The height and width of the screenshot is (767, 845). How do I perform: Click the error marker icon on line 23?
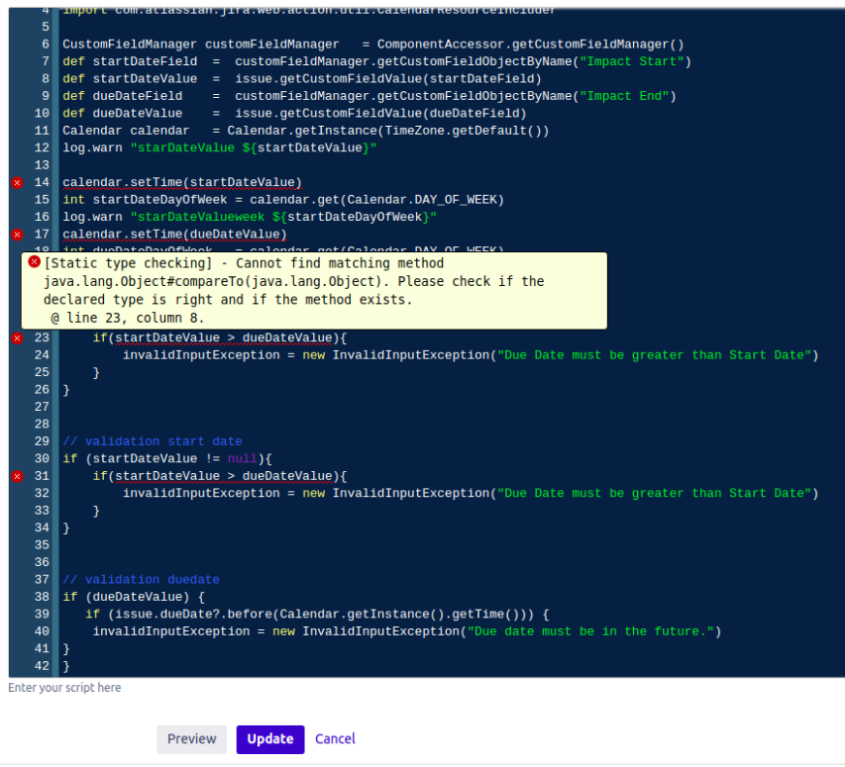coord(16,337)
